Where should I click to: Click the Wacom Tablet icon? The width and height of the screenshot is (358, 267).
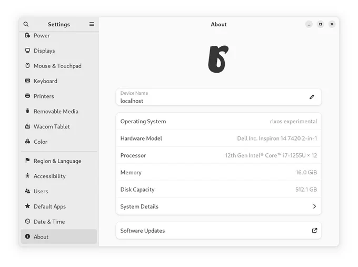tap(27, 126)
